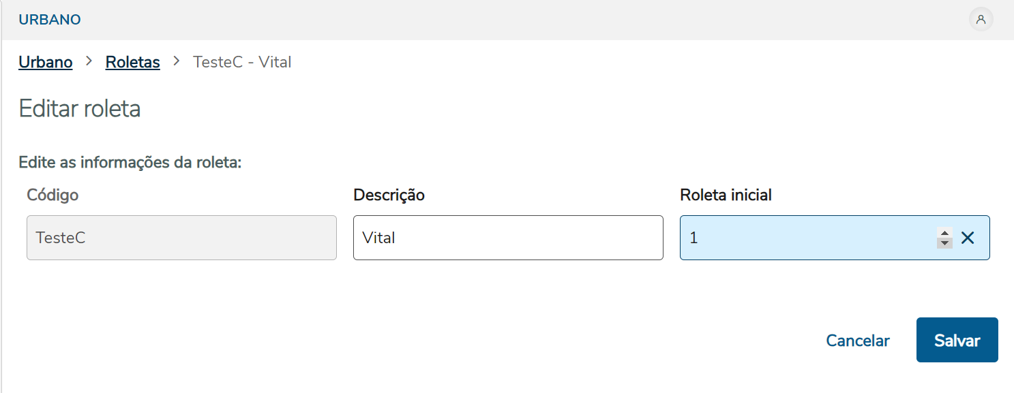
Task: Click the 'Edite as informações da roleta' text
Action: pos(130,163)
